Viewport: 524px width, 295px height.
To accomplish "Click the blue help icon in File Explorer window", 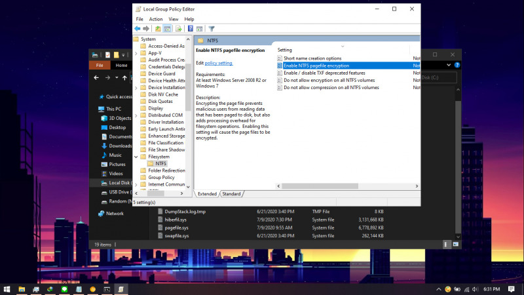I will [457, 65].
